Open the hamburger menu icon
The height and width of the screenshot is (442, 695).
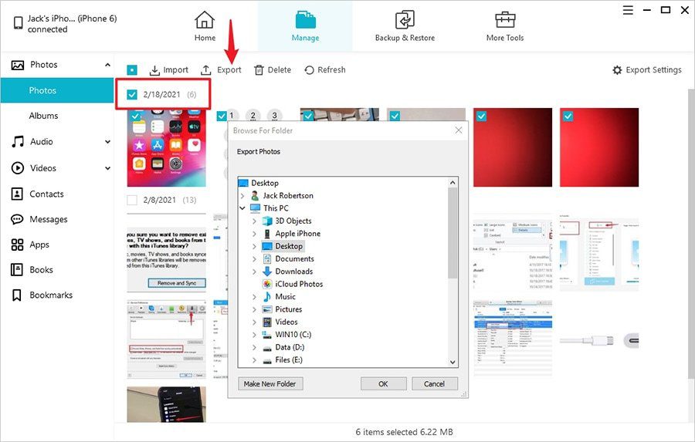pos(628,10)
